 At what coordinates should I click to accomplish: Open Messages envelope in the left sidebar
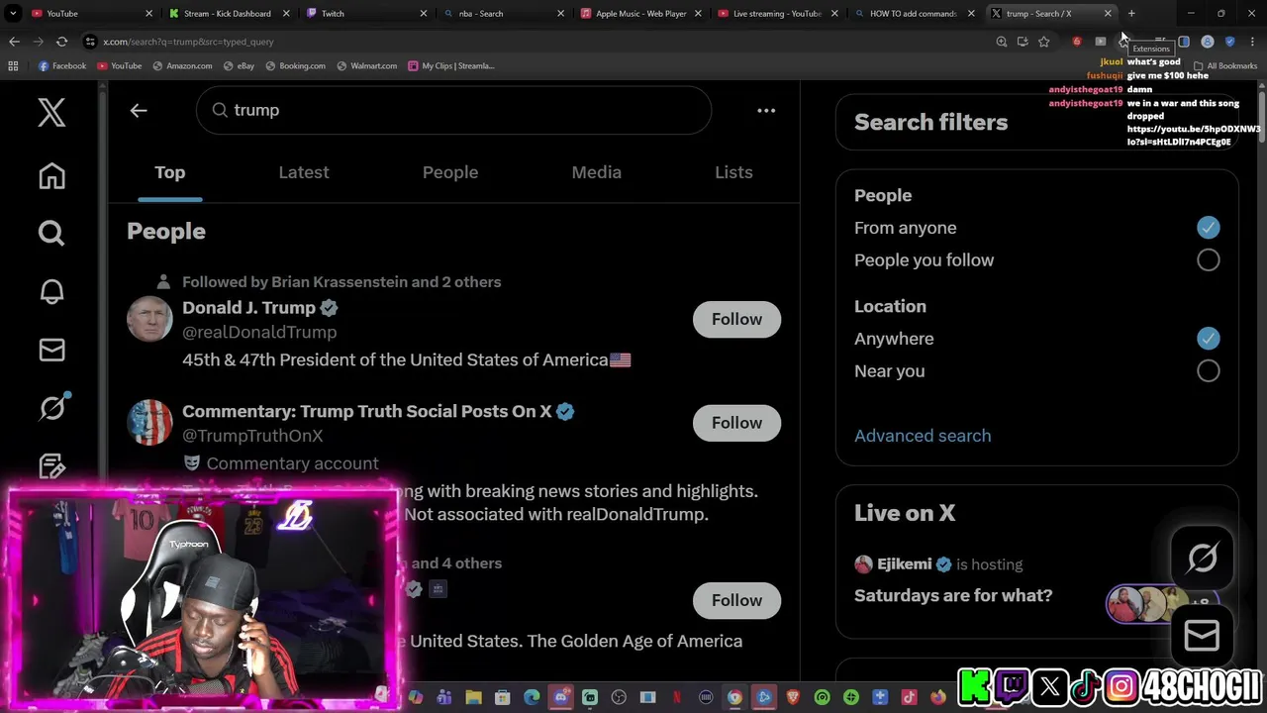click(x=51, y=350)
